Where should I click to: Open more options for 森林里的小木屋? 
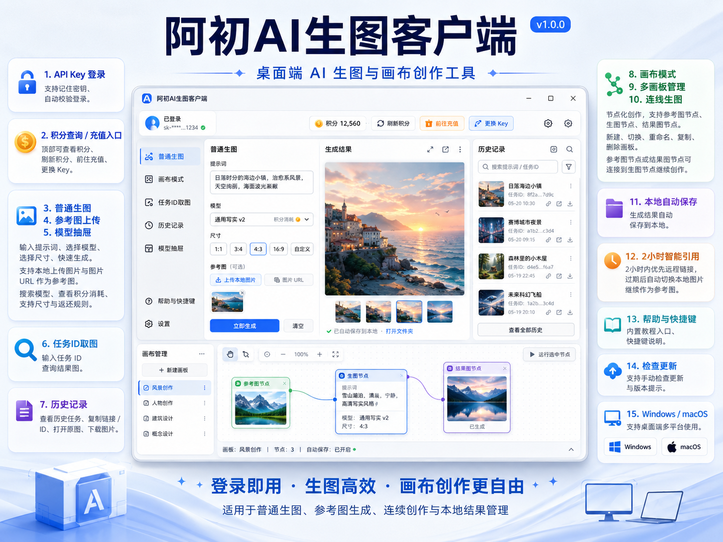coord(571,259)
